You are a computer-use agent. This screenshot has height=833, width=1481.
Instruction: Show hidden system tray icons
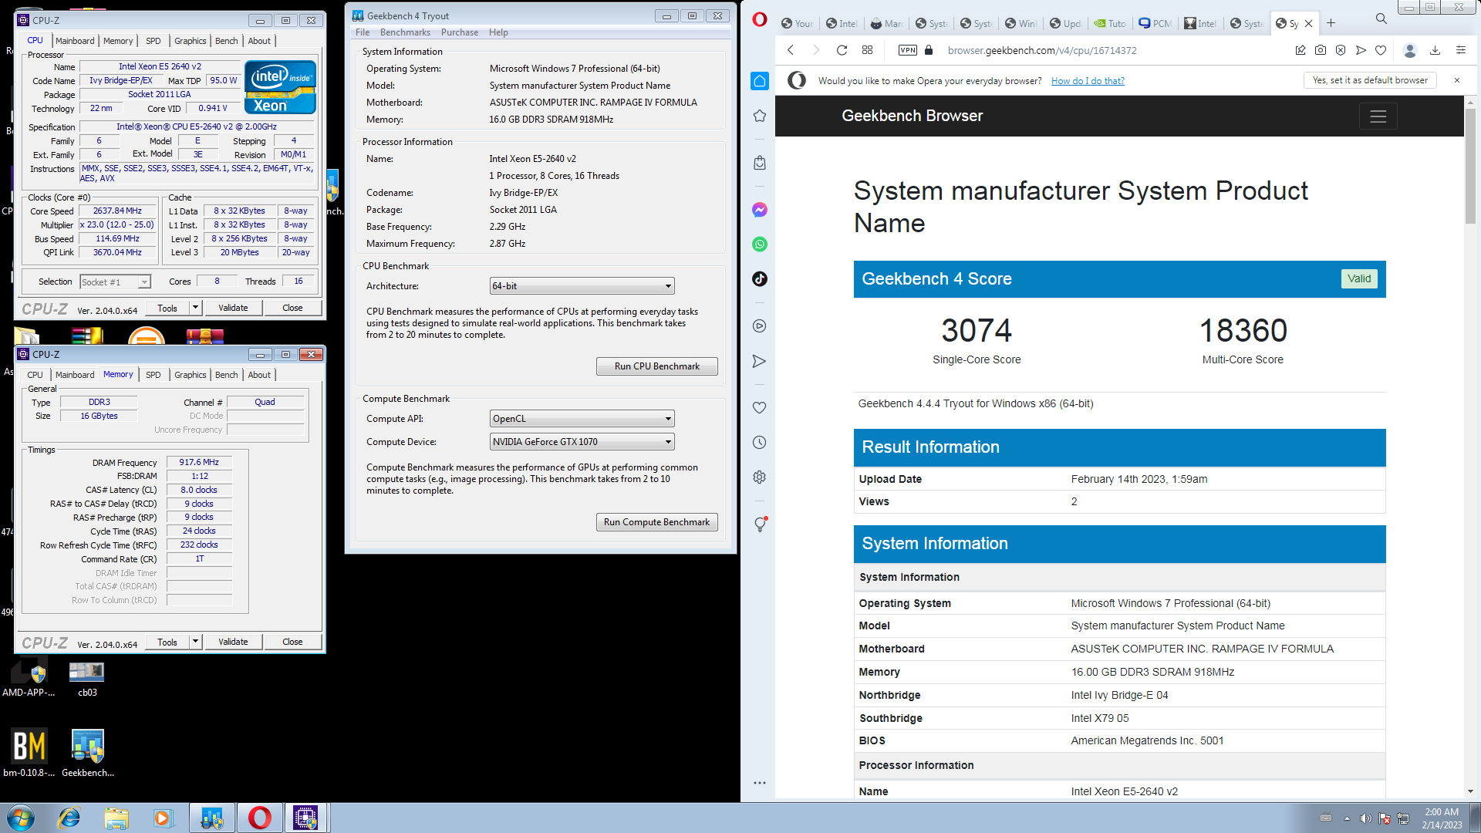1347,818
